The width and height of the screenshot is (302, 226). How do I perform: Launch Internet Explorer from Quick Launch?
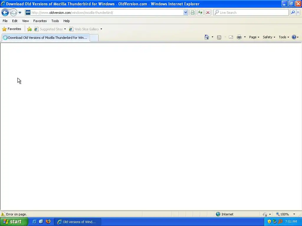click(x=34, y=222)
